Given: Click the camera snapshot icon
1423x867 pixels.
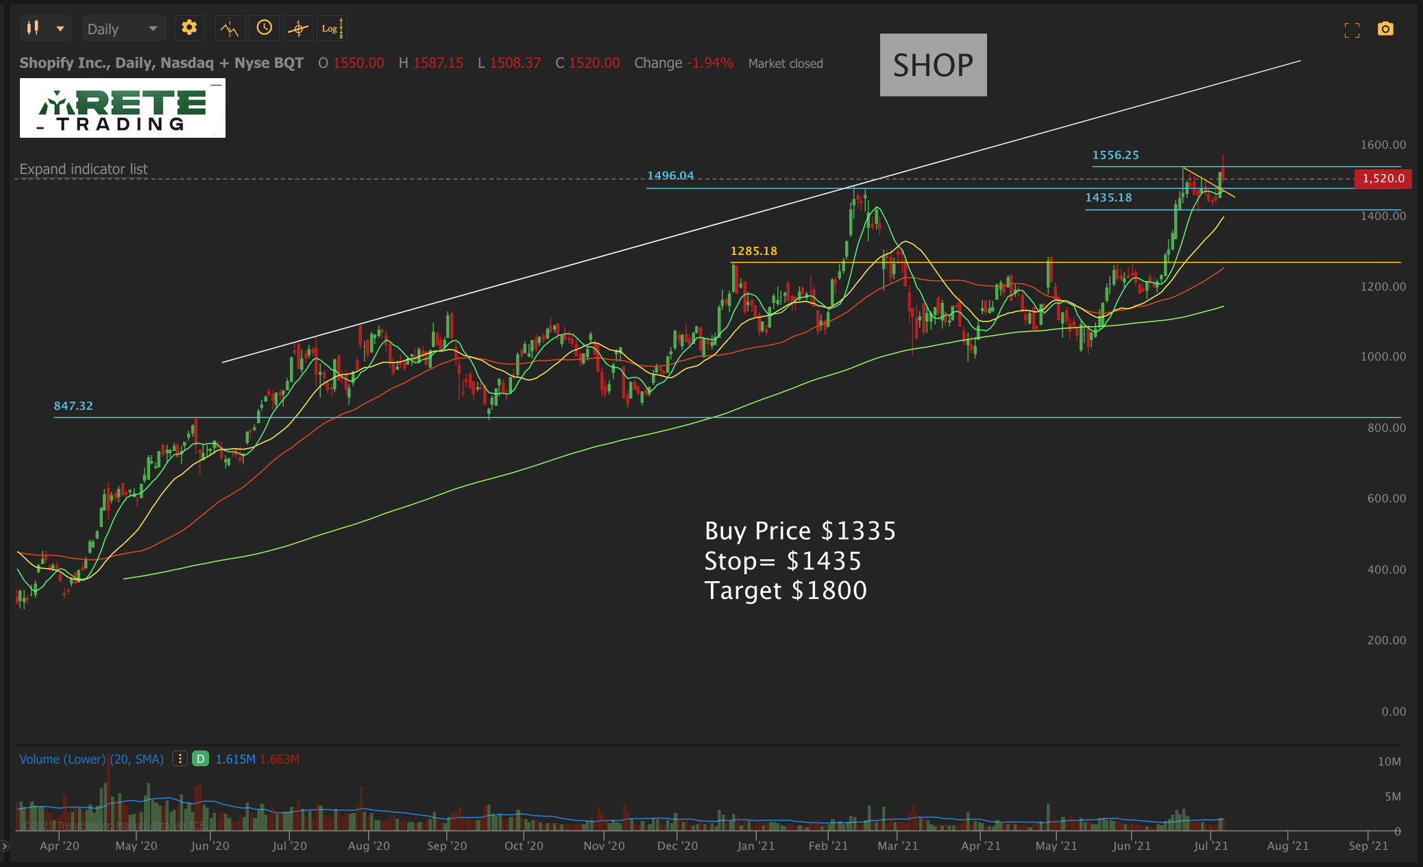Looking at the screenshot, I should tap(1385, 29).
